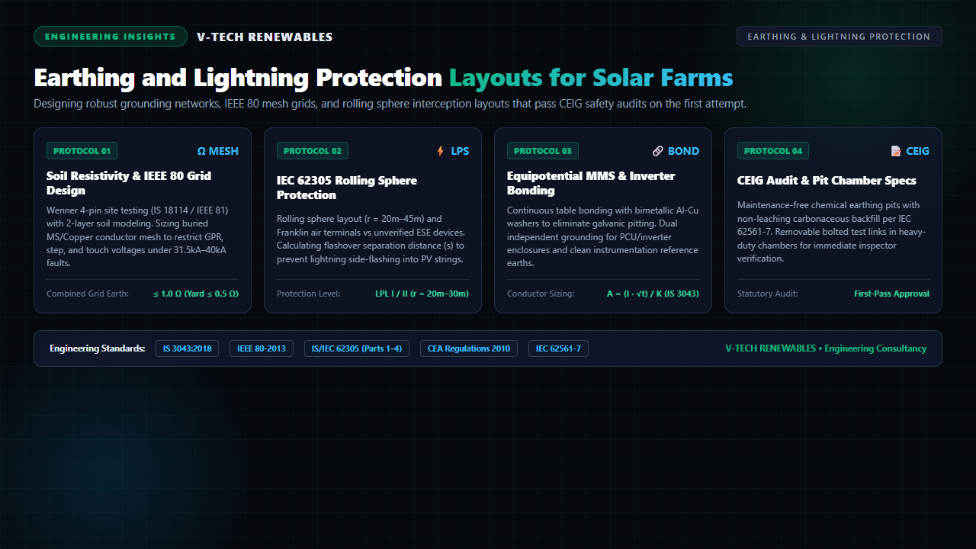
Task: Click the IS 3043:2018 standard chip
Action: [188, 348]
